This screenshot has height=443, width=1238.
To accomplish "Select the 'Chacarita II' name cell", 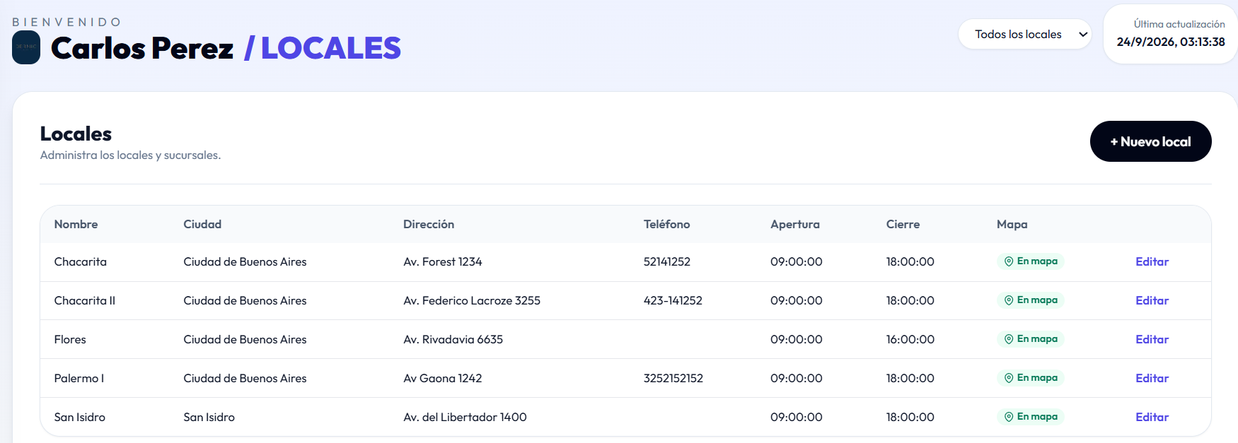I will coord(85,300).
